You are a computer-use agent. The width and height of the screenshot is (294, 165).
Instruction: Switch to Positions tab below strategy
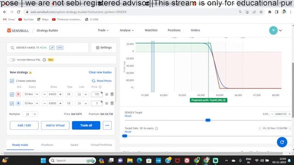point(47,145)
